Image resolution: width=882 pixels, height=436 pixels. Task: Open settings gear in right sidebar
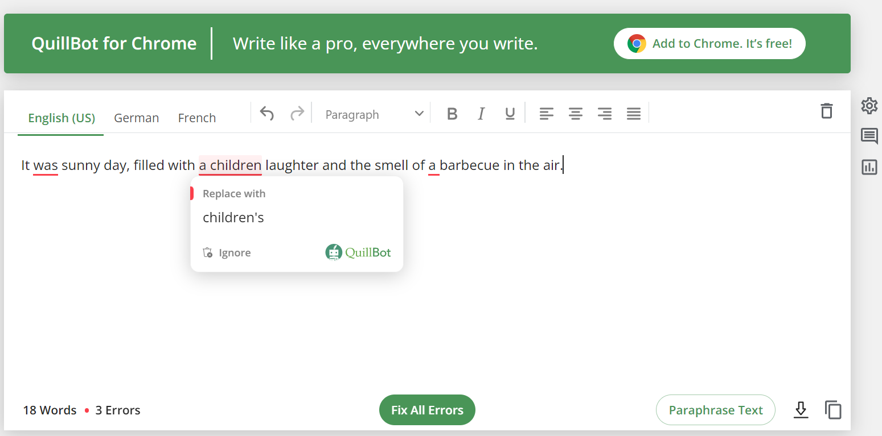pyautogui.click(x=869, y=106)
